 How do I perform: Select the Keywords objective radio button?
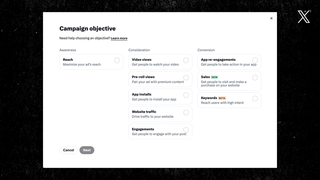pyautogui.click(x=255, y=99)
